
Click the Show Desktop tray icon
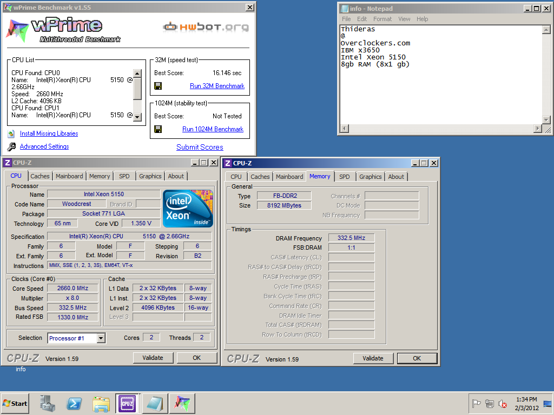click(548, 403)
